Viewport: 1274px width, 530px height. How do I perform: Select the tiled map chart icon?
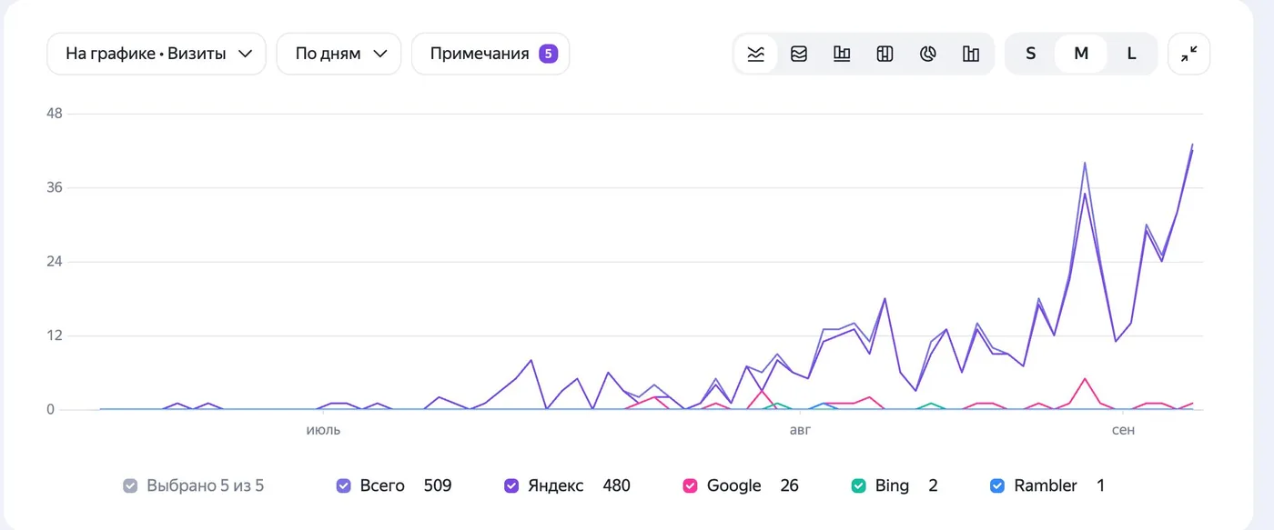pos(885,54)
